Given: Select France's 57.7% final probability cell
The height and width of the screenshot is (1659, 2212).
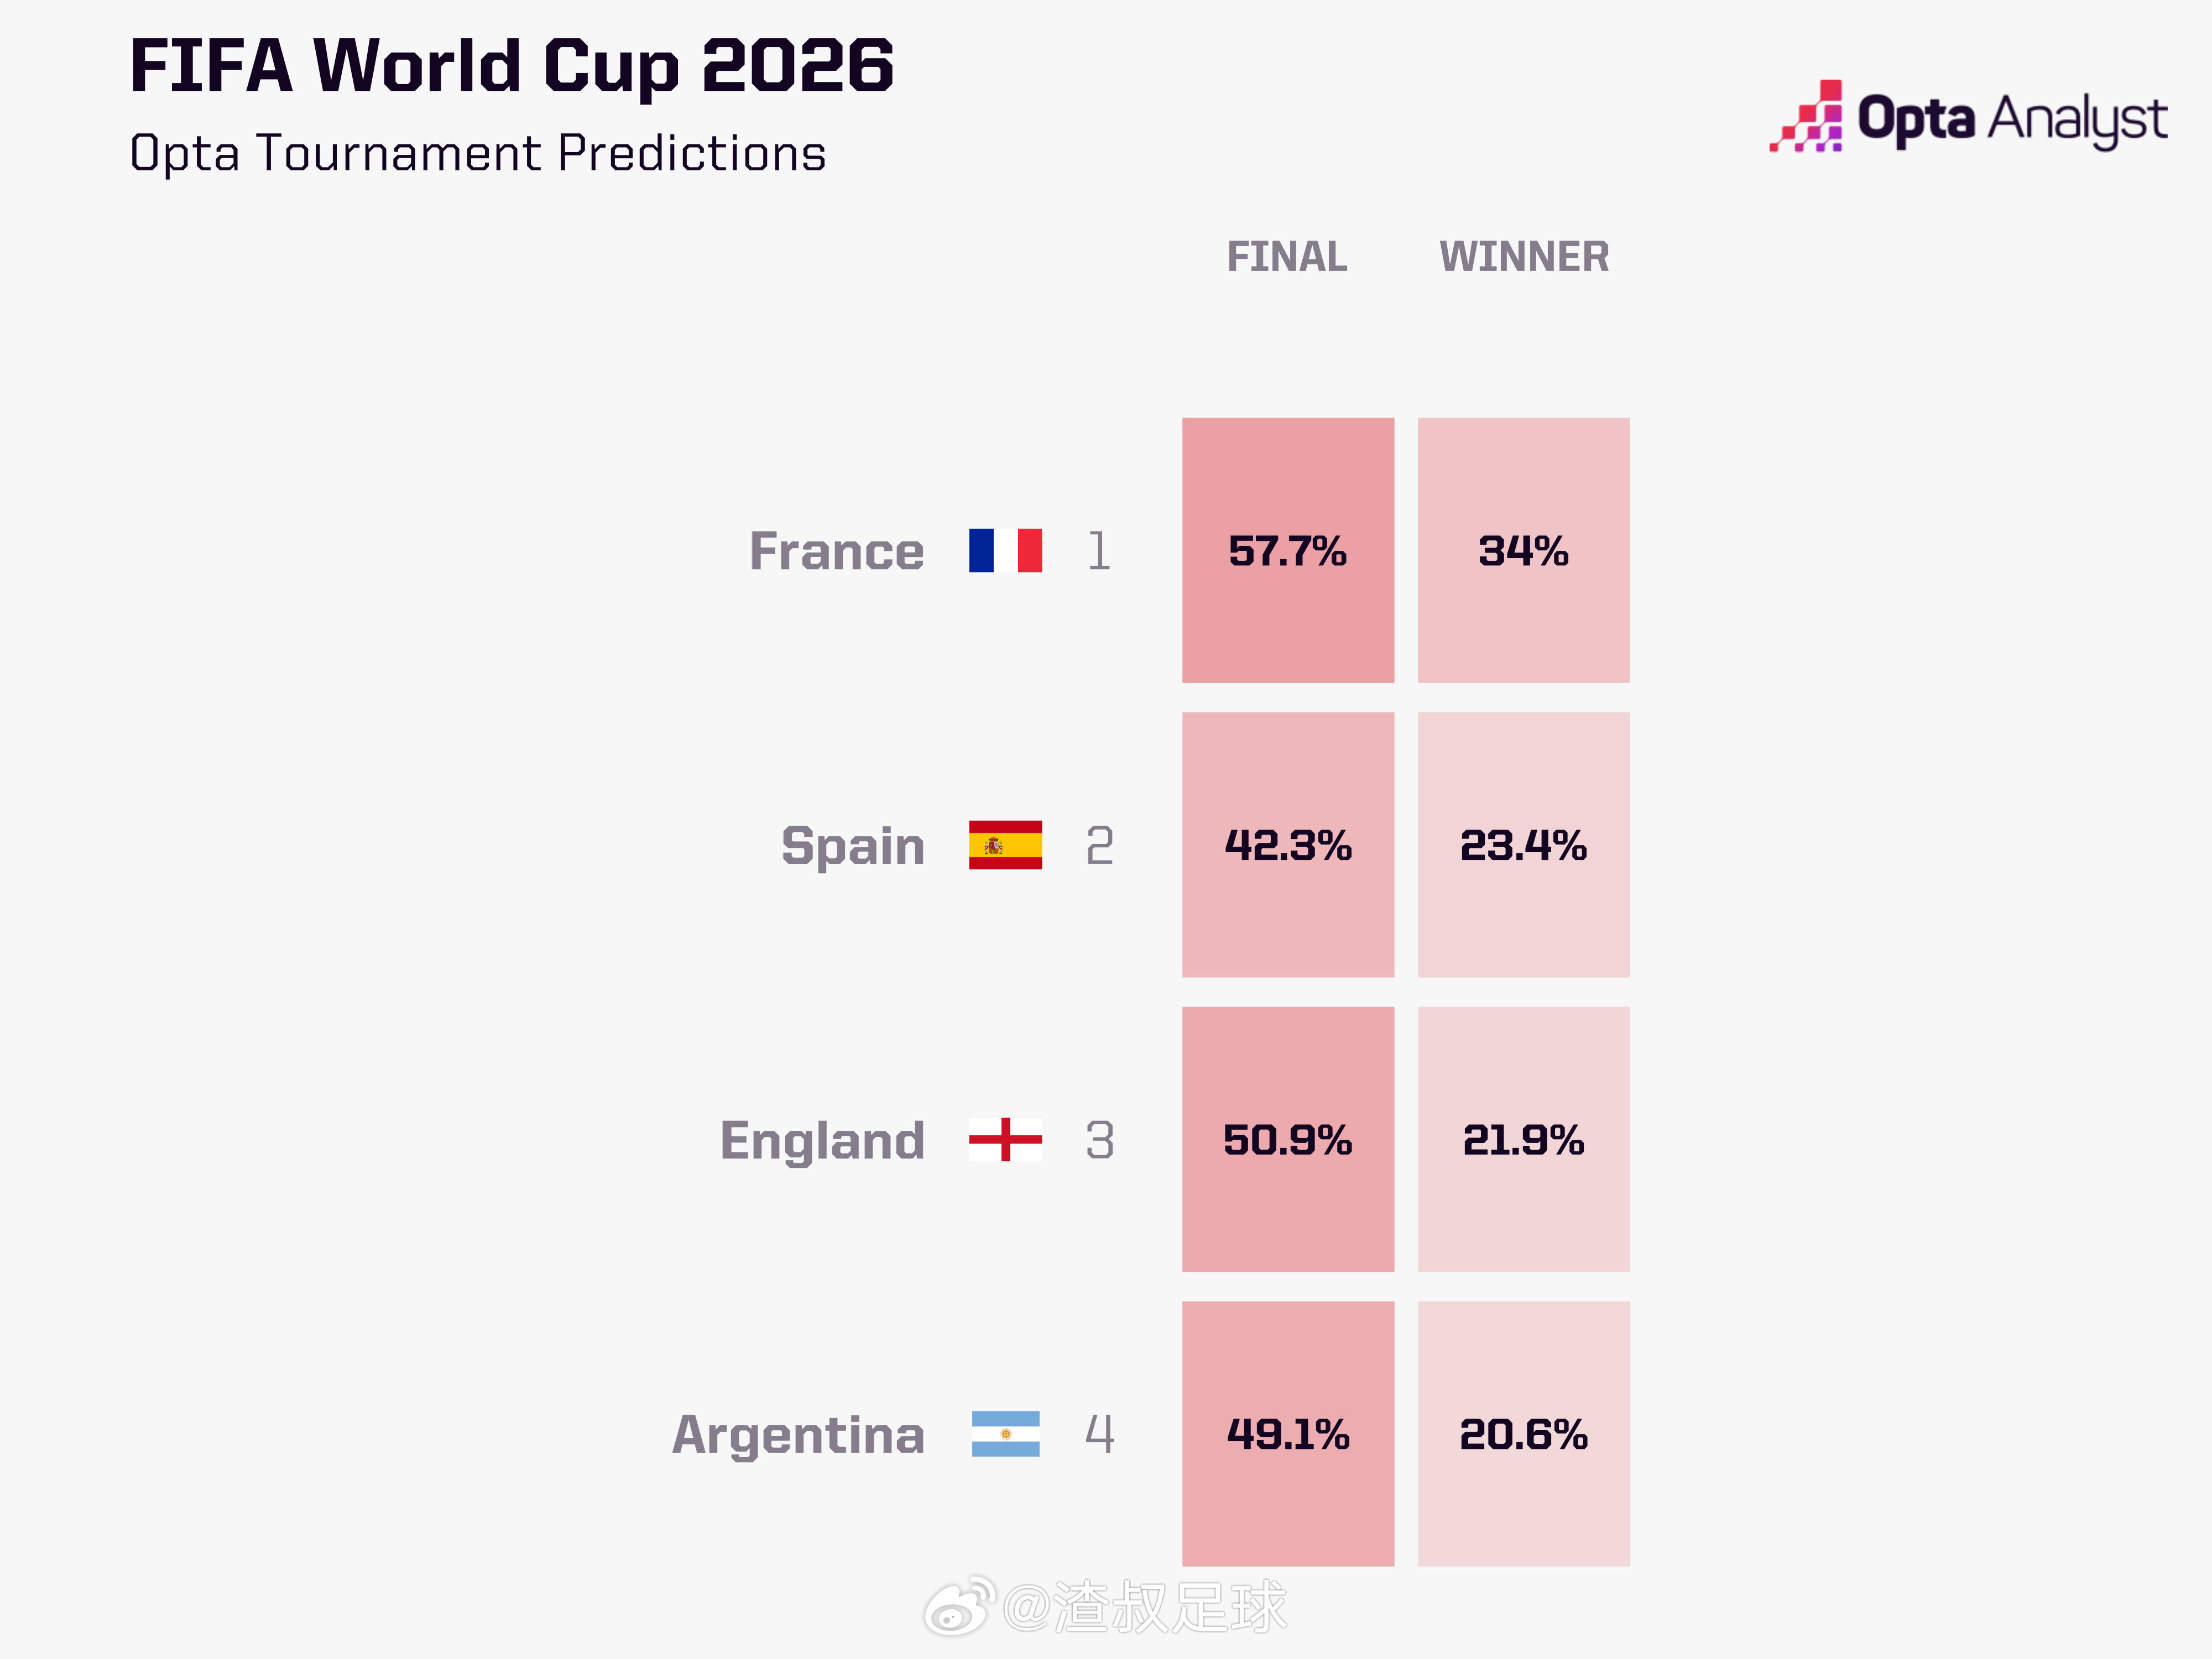Looking at the screenshot, I should coord(1288,550).
